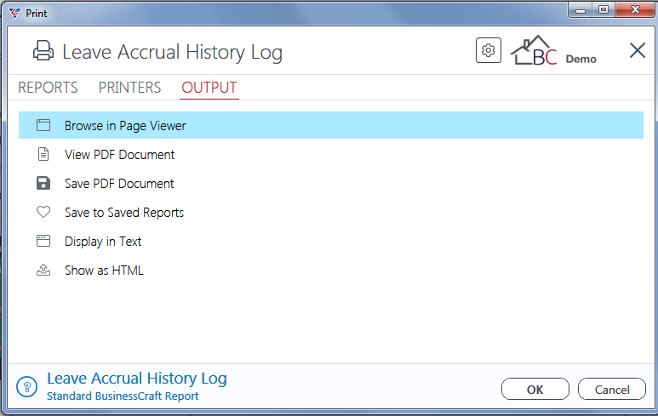Click the Save PDF floppy disk icon

tap(43, 183)
